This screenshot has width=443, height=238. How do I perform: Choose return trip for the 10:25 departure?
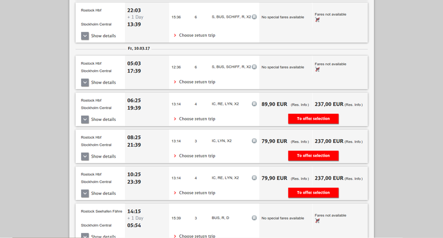[197, 193]
